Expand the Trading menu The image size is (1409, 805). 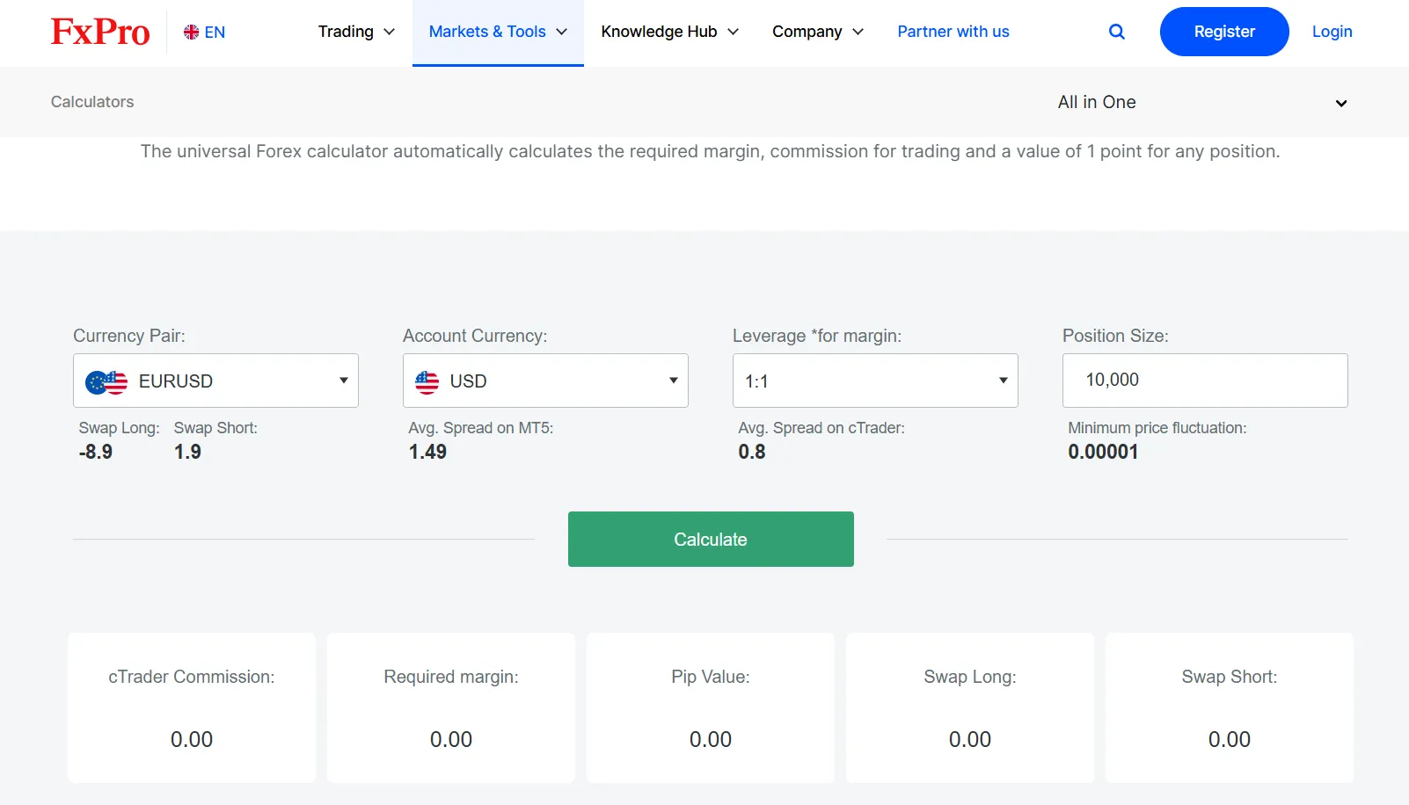(356, 32)
